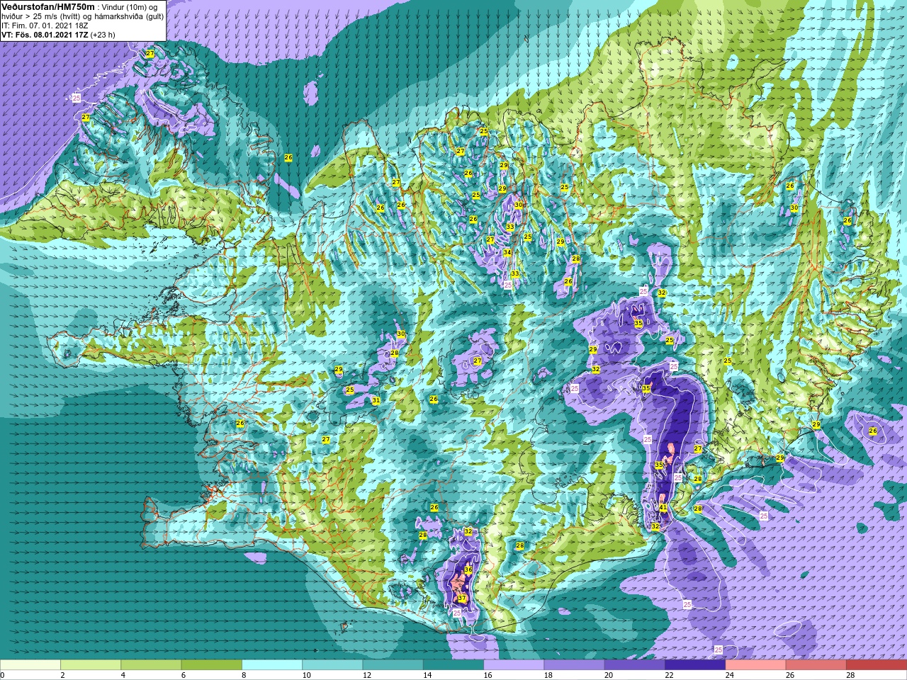The height and width of the screenshot is (680, 907).
Task: Click the title text 'Veðurstofan/HM750m'
Action: tap(48, 6)
